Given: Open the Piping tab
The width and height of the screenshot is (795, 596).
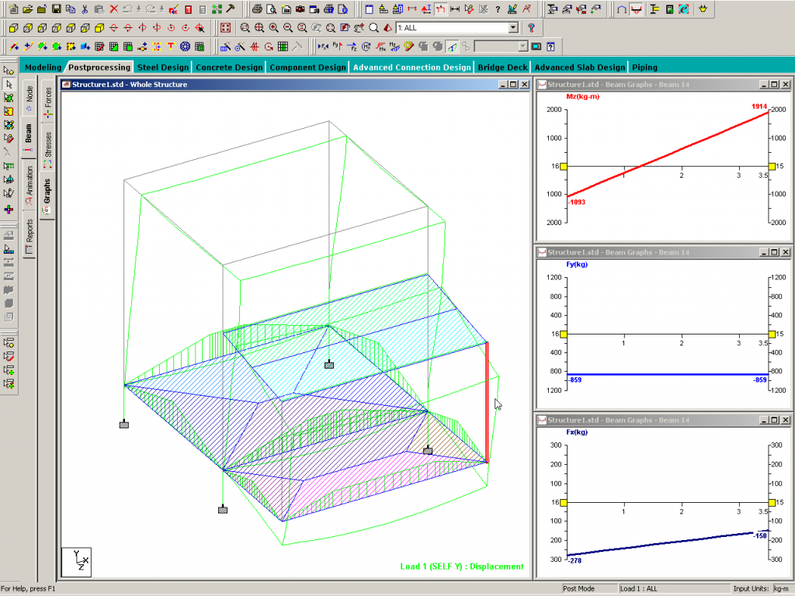Looking at the screenshot, I should pos(644,68).
